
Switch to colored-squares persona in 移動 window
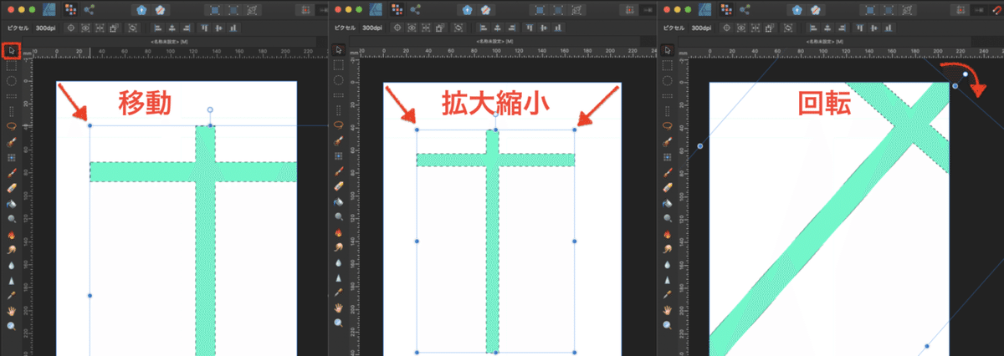[x=70, y=10]
